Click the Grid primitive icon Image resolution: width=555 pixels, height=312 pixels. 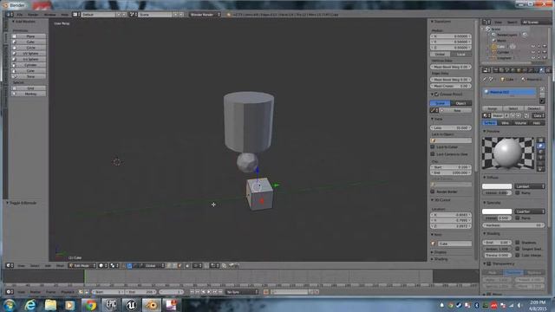15,88
